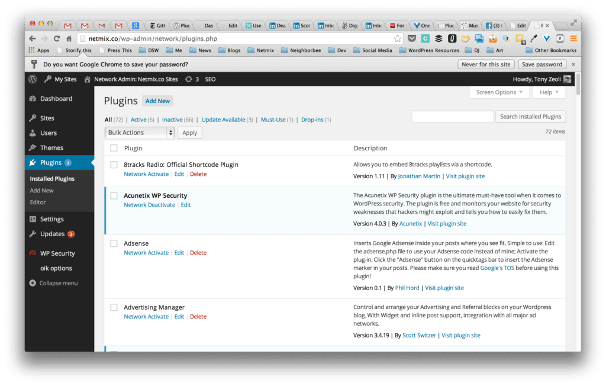Open the Jonathan Martin author link
Viewport: 606px width, 386px height.
click(x=419, y=176)
